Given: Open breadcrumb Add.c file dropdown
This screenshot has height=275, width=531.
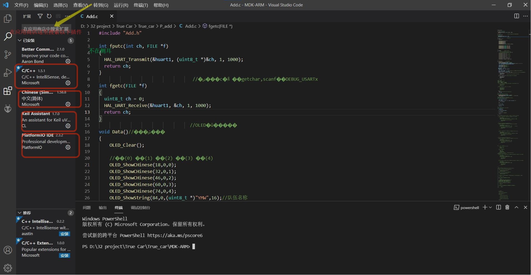Looking at the screenshot, I should [188, 26].
